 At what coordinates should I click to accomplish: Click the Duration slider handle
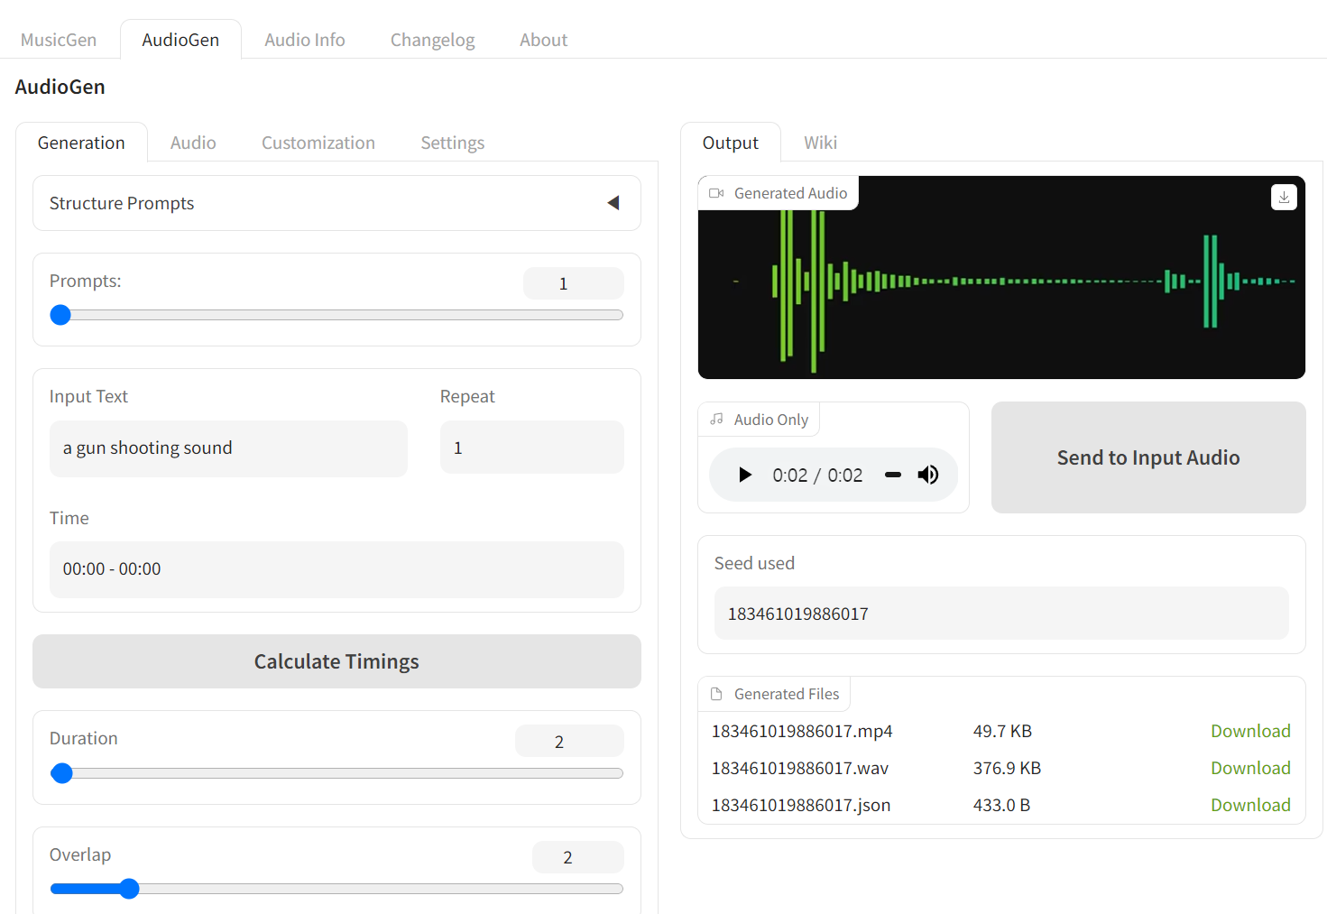pos(61,773)
